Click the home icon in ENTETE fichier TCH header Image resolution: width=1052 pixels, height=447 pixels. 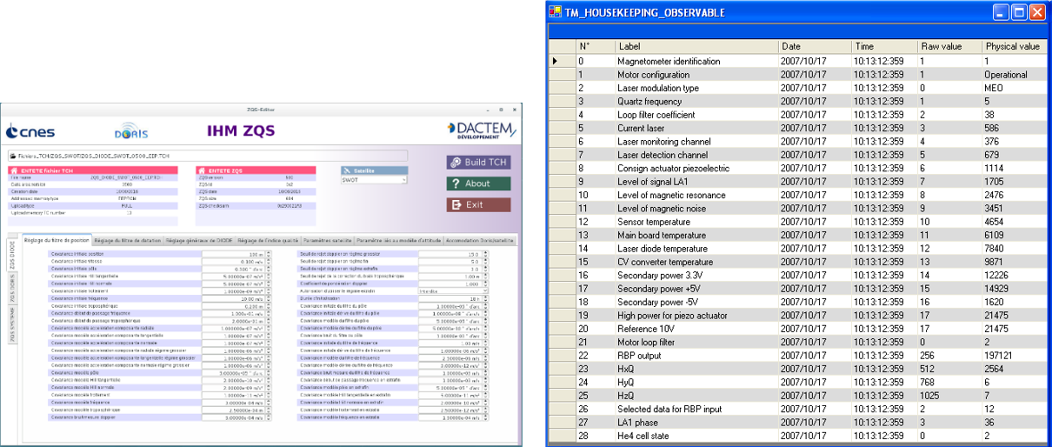click(14, 170)
